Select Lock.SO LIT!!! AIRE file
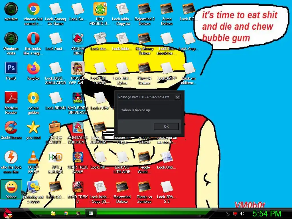This screenshot has width=292, height=219. click(122, 162)
